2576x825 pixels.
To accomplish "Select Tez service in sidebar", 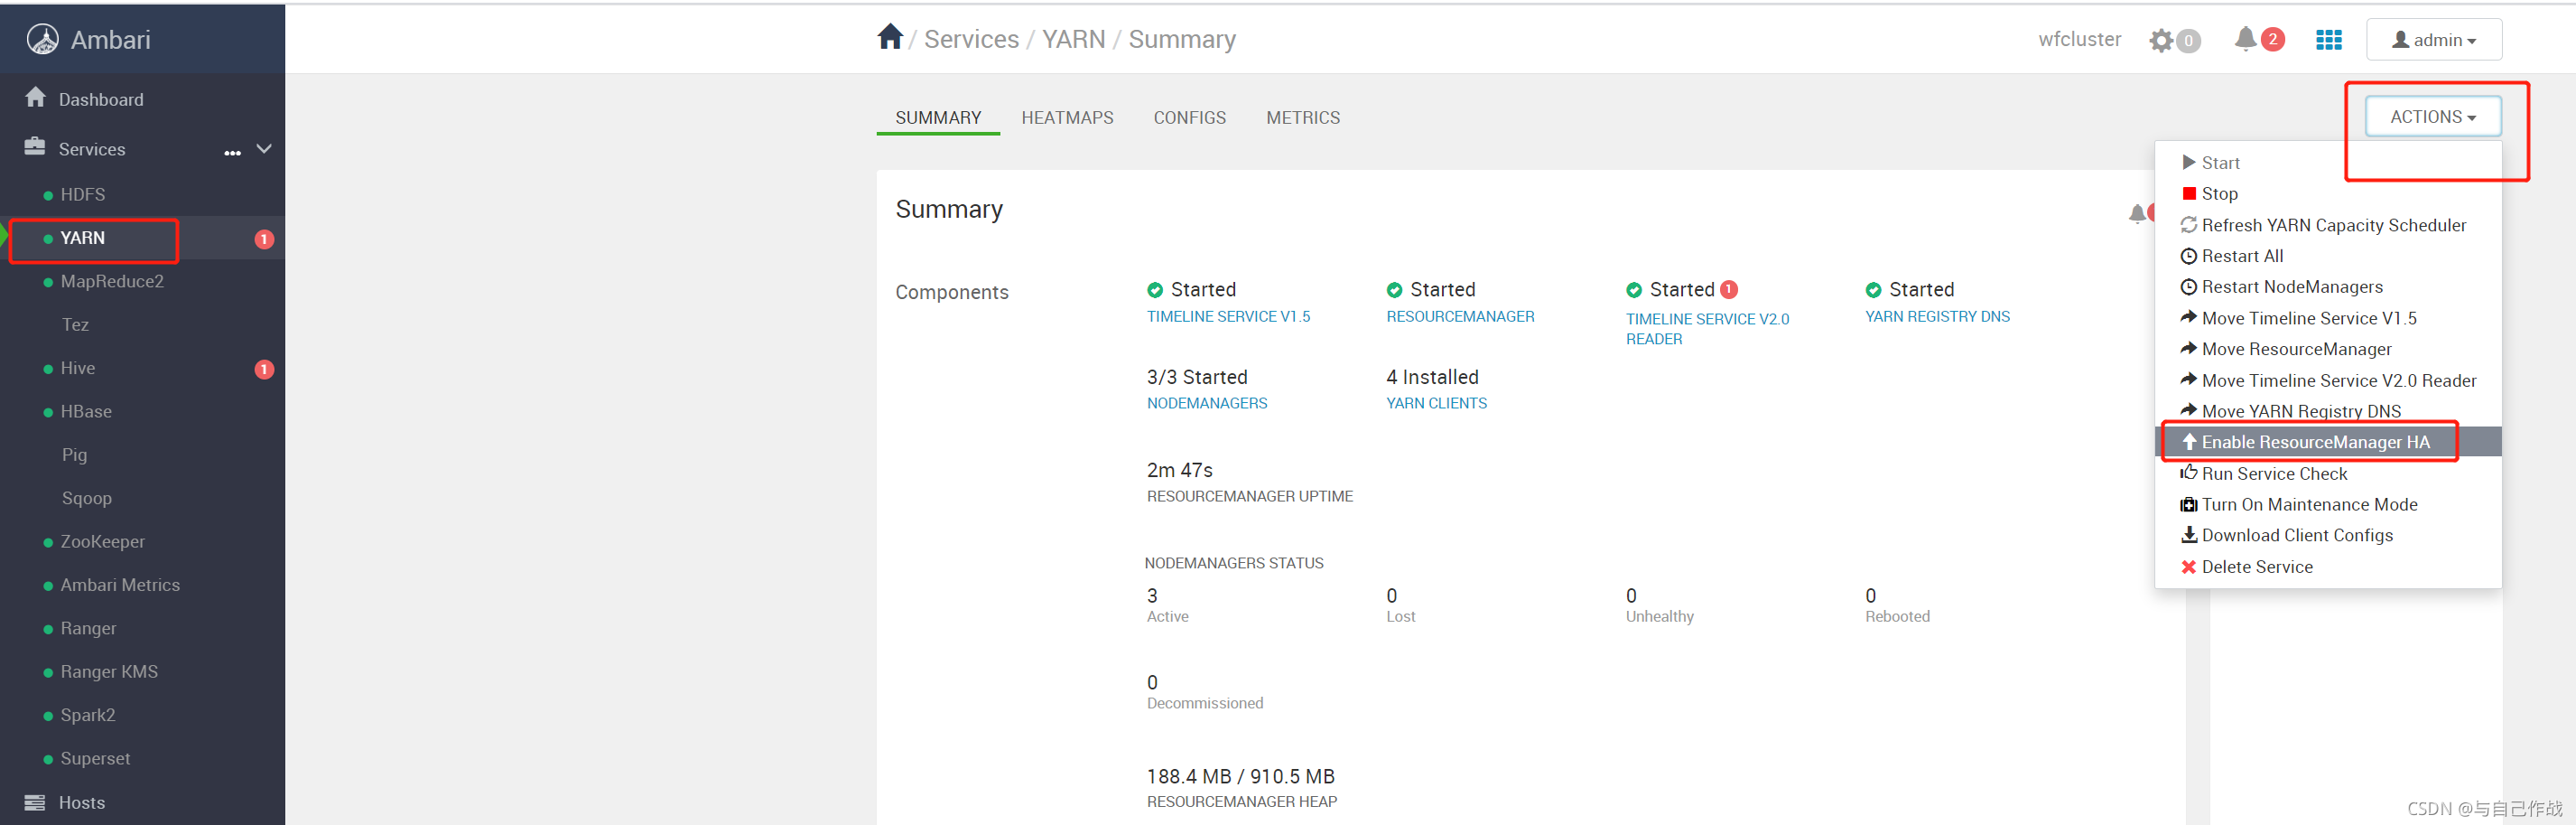I will click(75, 324).
